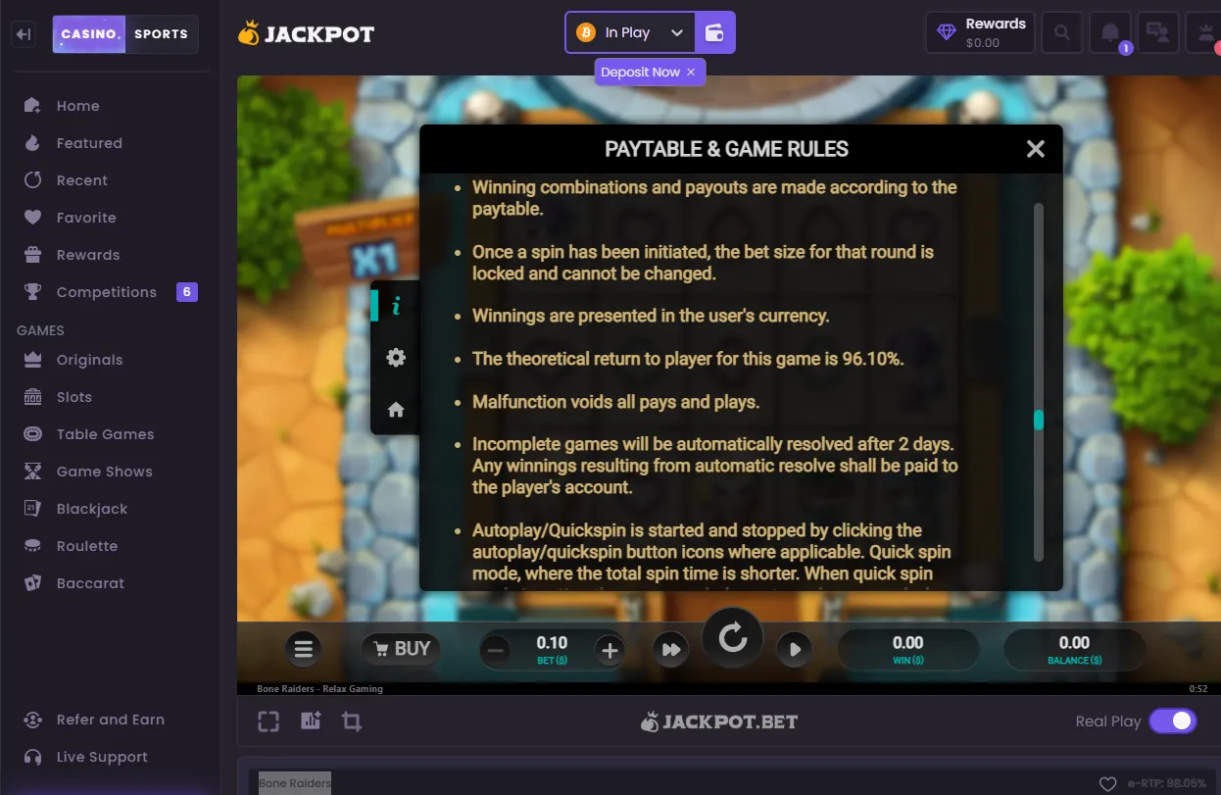Screen dimensions: 1221x795
Task: Dismiss the Deposit Now tooltip
Action: click(x=691, y=73)
